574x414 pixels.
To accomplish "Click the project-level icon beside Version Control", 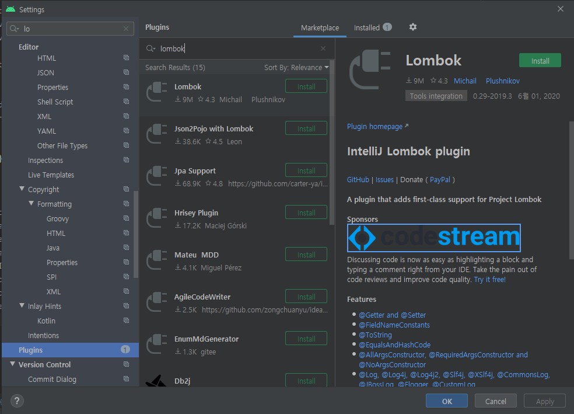I will (127, 364).
